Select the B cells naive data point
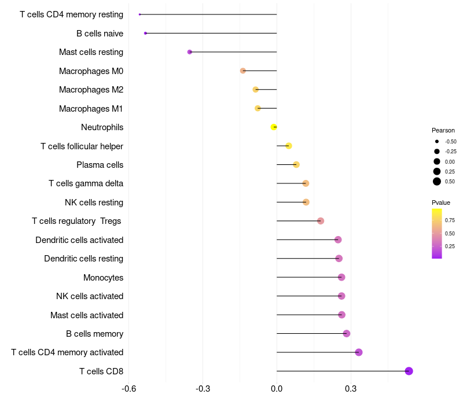This screenshot has height=405, width=463. [145, 33]
